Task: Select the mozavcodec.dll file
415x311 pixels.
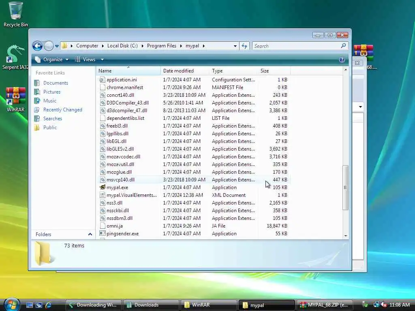Action: tap(123, 157)
